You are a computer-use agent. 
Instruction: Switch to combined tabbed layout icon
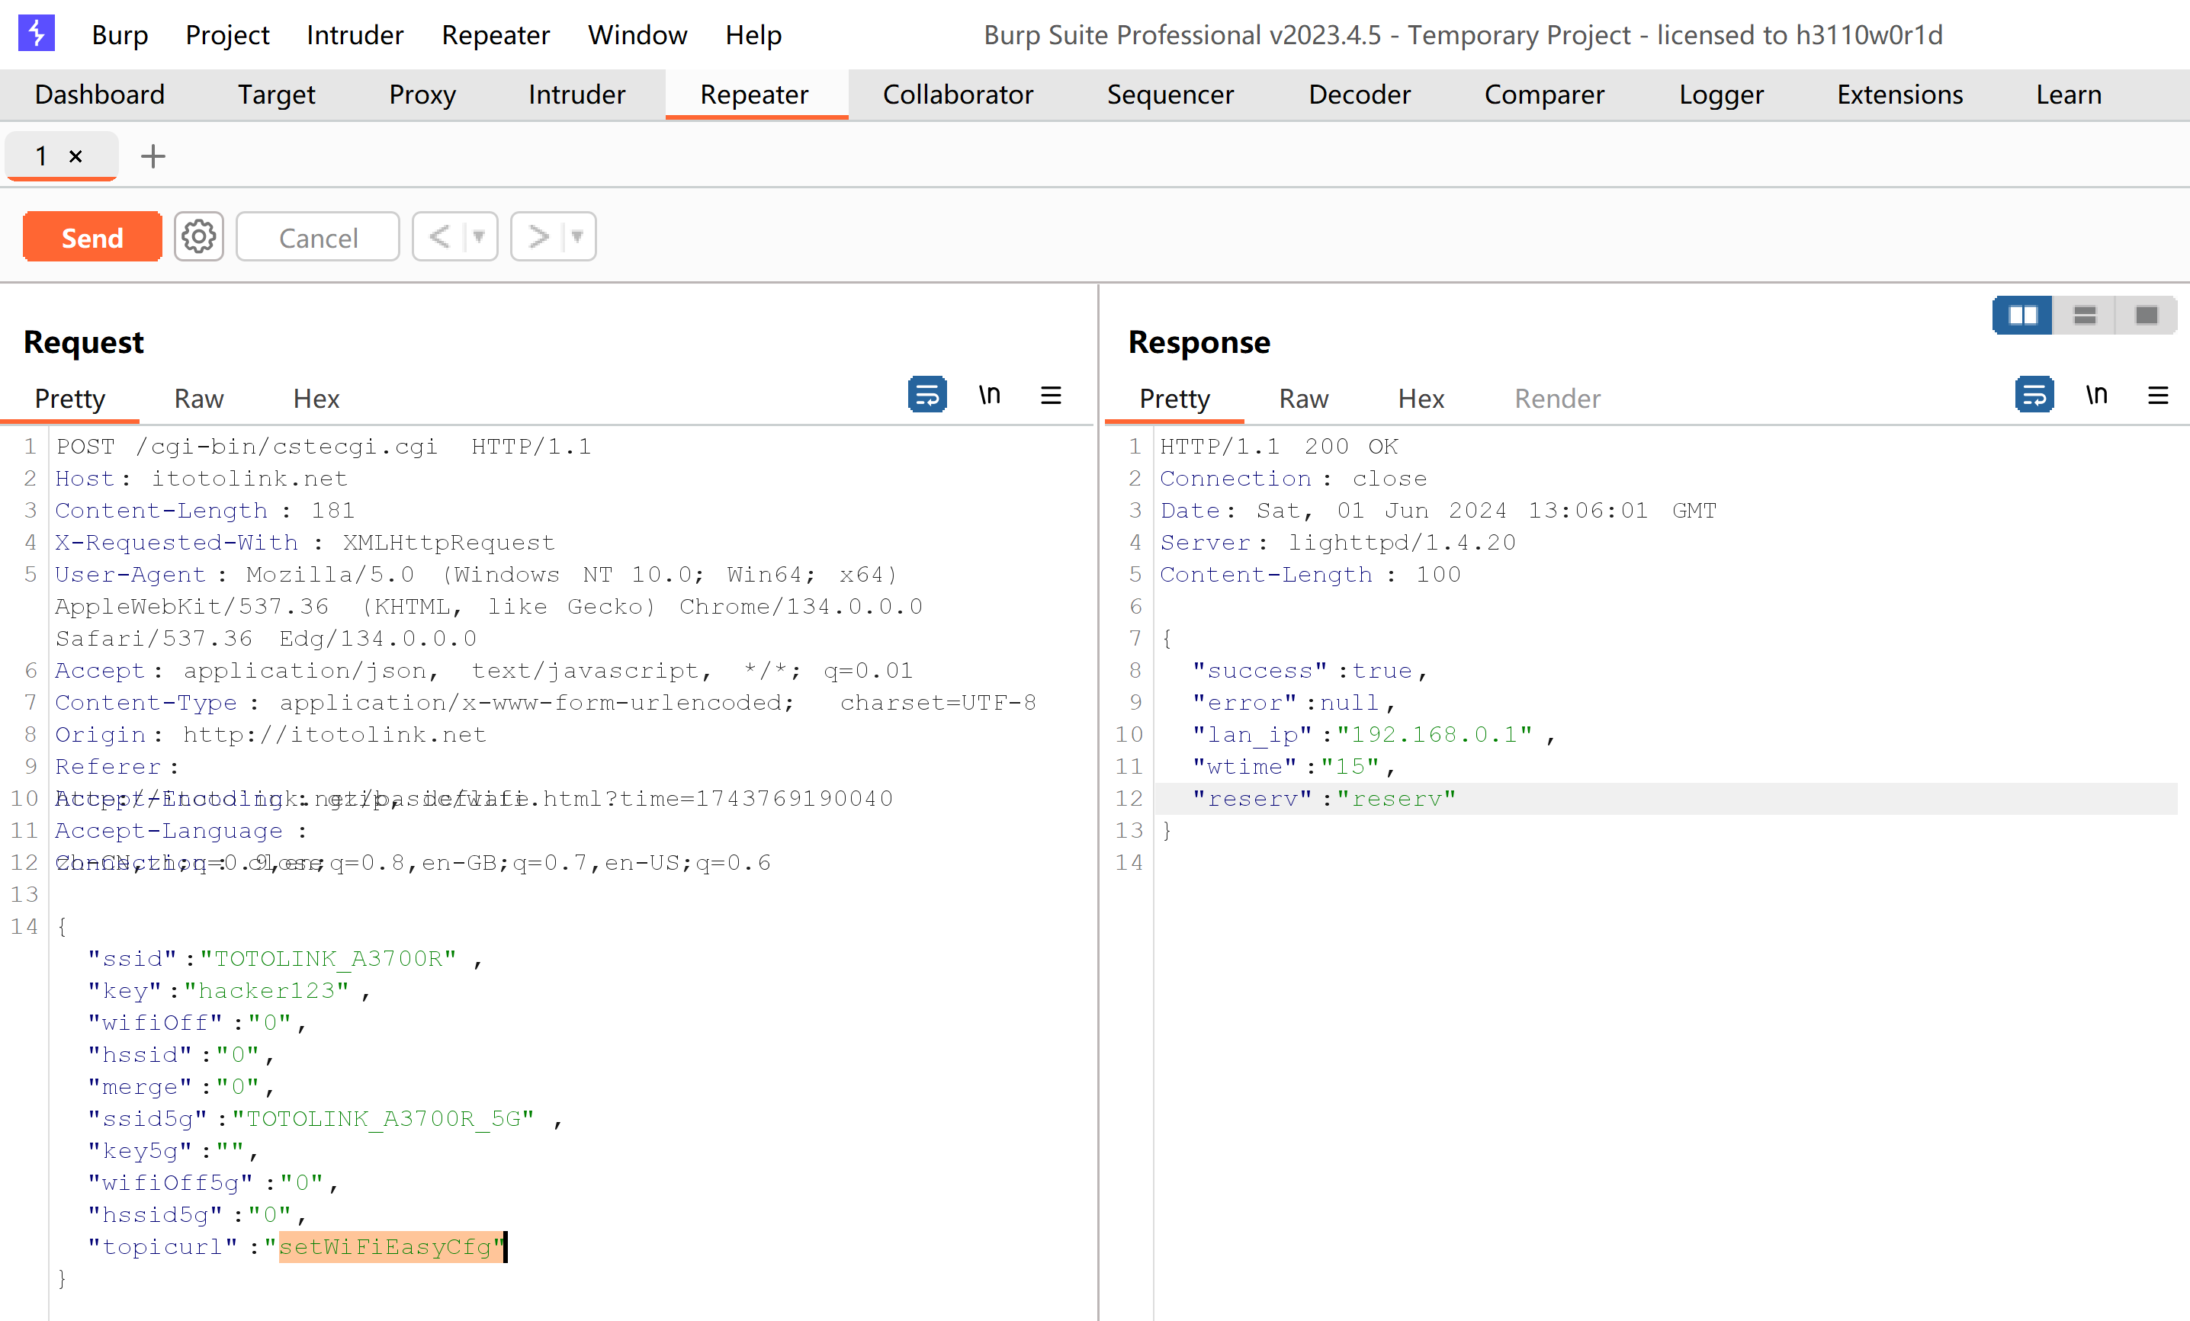[x=2147, y=316]
